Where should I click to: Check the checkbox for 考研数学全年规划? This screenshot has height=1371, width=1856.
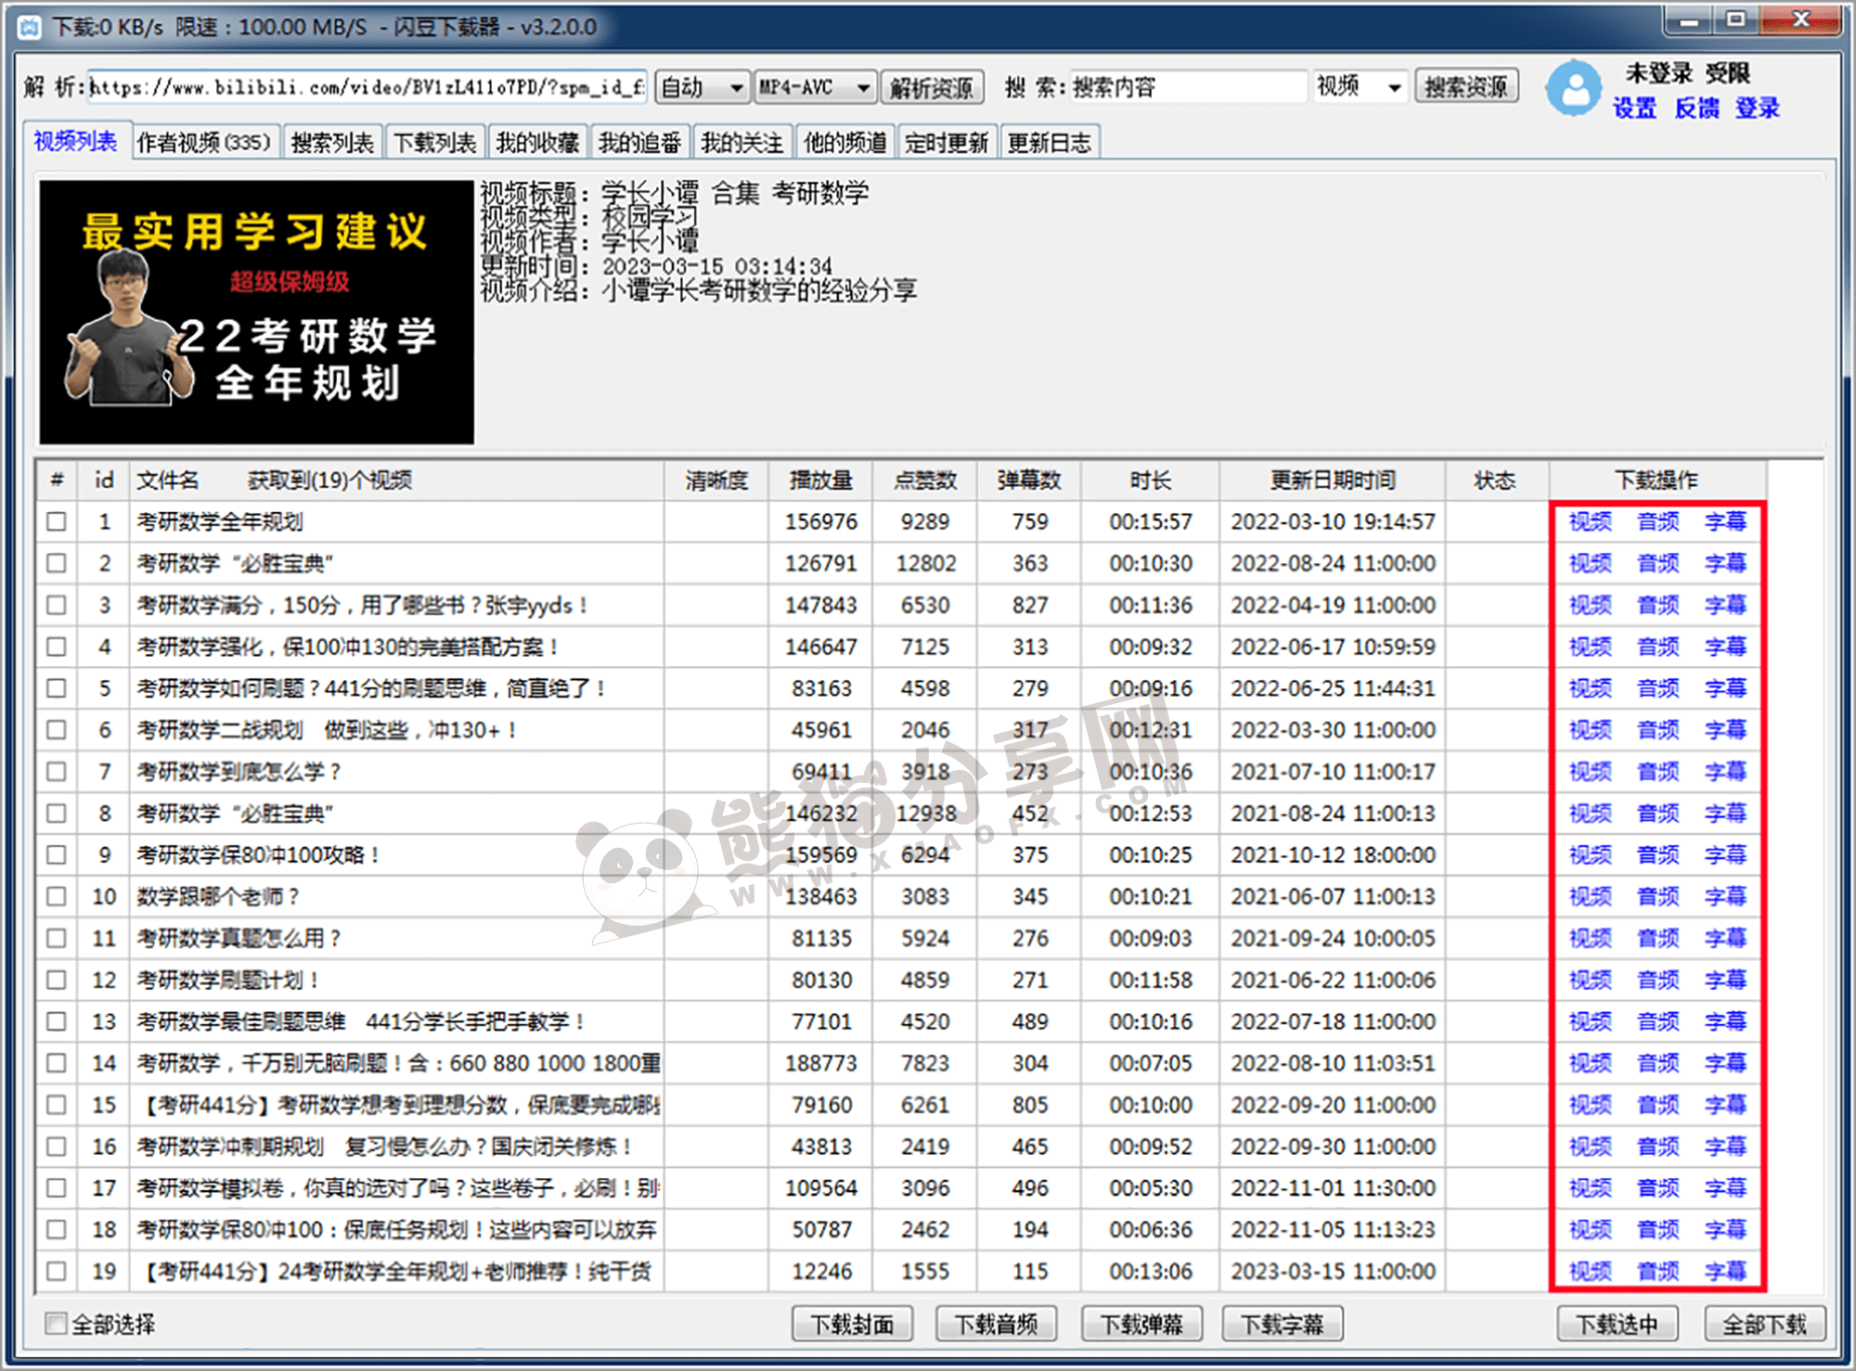56,521
